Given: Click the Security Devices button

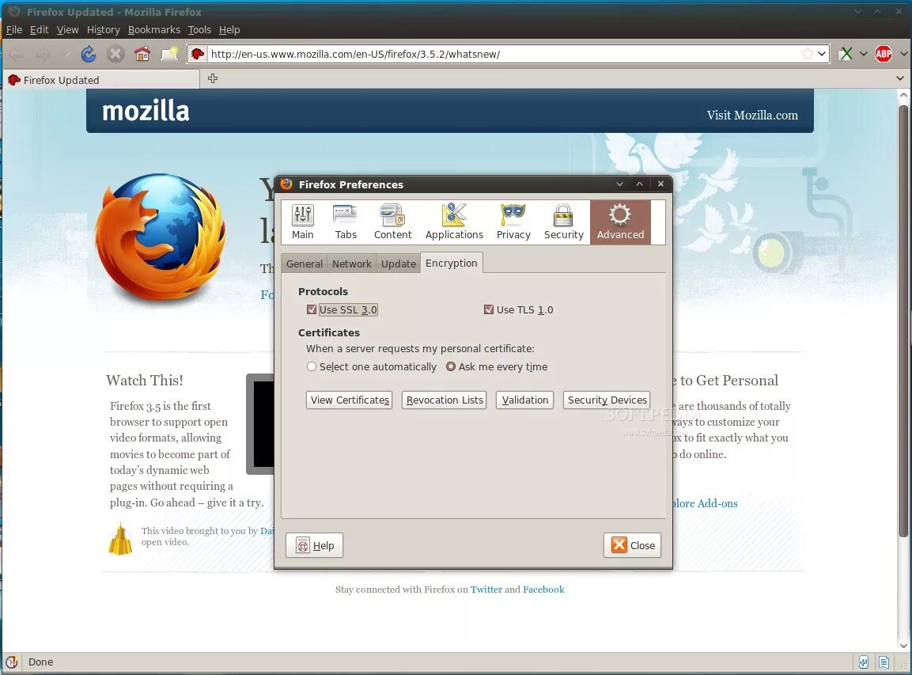Looking at the screenshot, I should [x=607, y=400].
